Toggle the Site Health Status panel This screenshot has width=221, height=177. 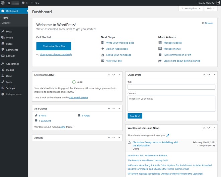coord(120,75)
